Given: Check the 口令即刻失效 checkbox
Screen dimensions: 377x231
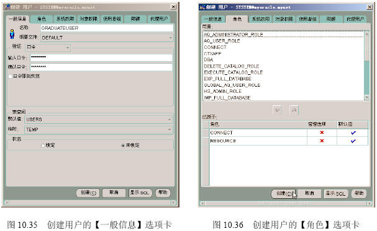Looking at the screenshot, I should [x=10, y=76].
